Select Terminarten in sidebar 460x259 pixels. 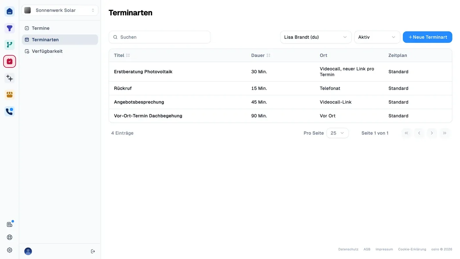click(60, 40)
